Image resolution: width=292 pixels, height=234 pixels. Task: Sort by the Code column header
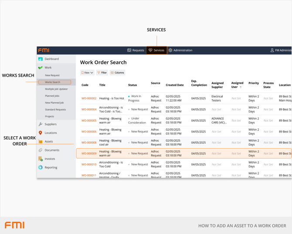point(85,85)
